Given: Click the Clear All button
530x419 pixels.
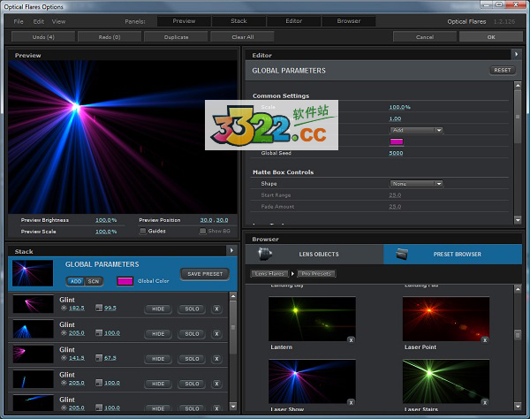Looking at the screenshot, I should [242, 37].
